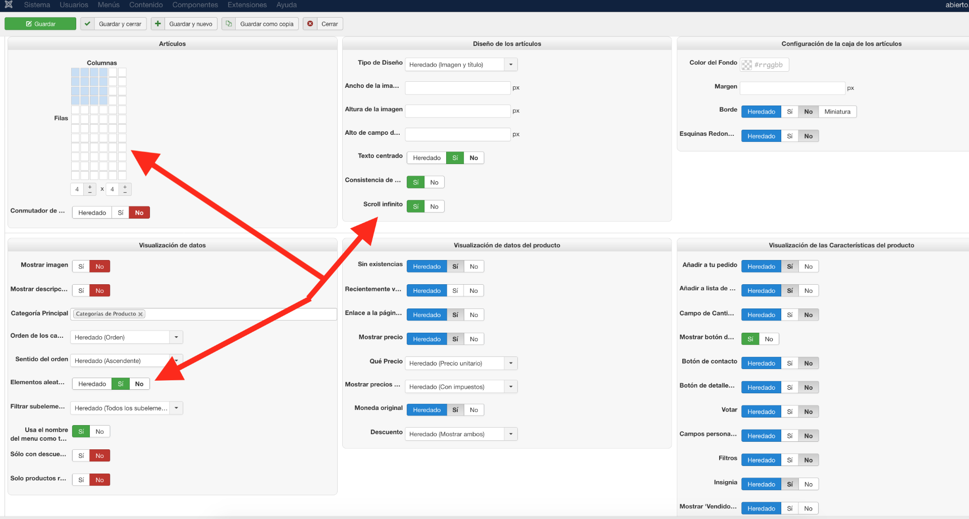The height and width of the screenshot is (519, 969).
Task: Focus the #rrggbb color text field
Action: 770,65
